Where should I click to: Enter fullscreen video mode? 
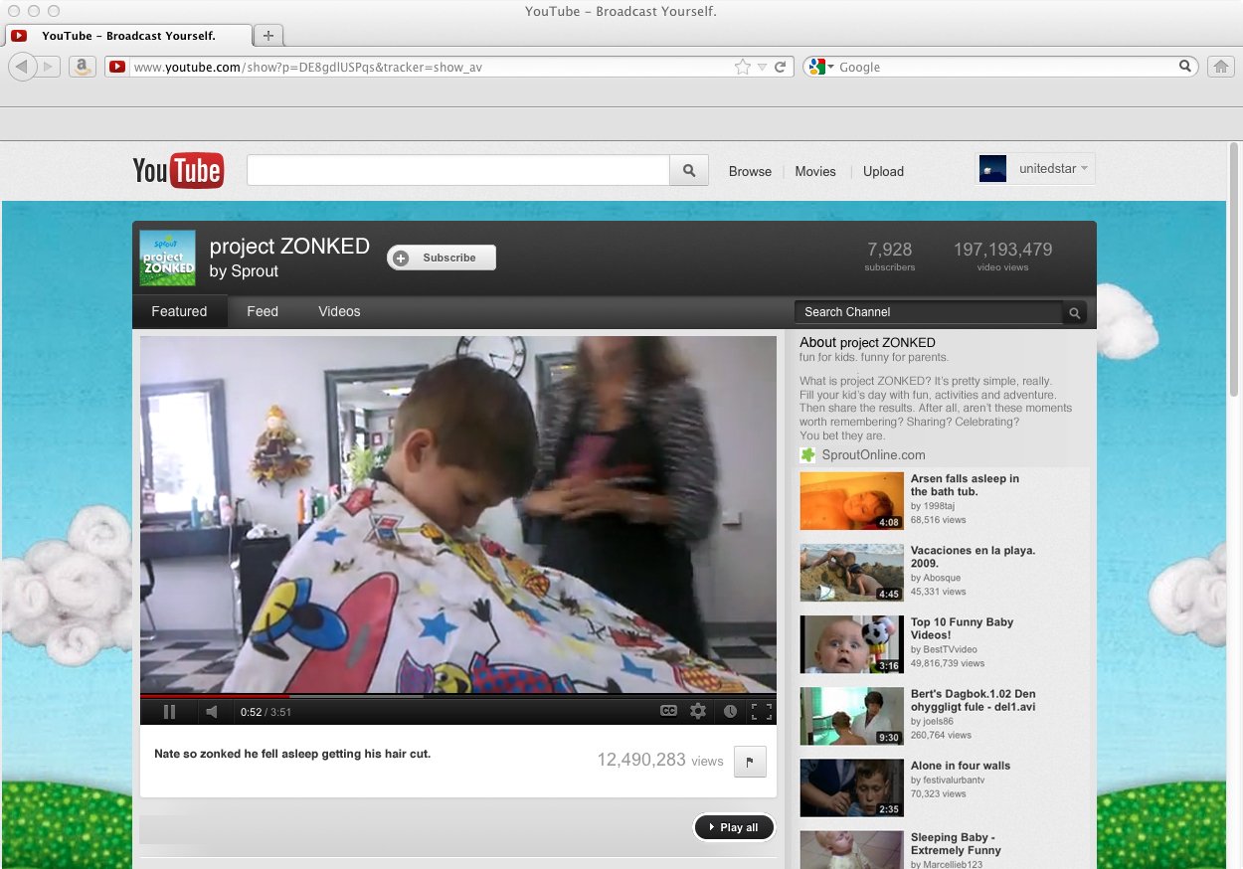click(762, 711)
